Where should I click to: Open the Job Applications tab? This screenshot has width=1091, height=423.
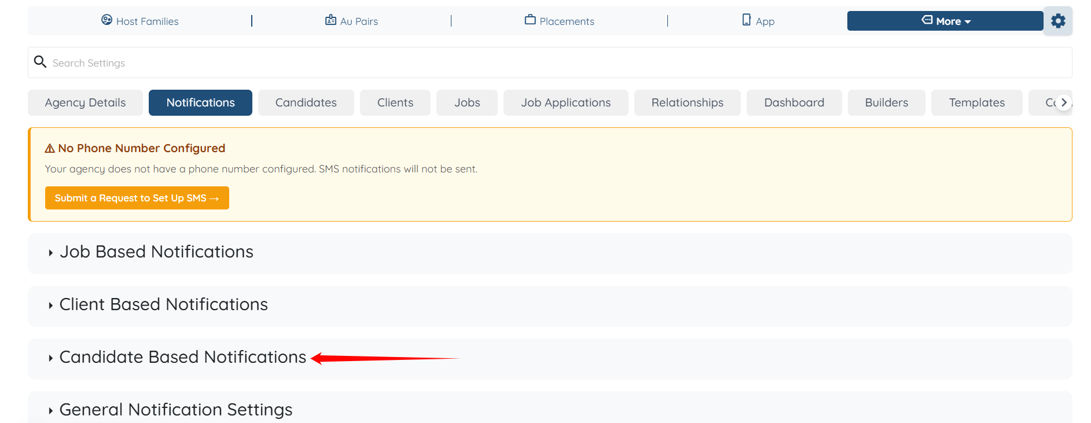tap(566, 102)
